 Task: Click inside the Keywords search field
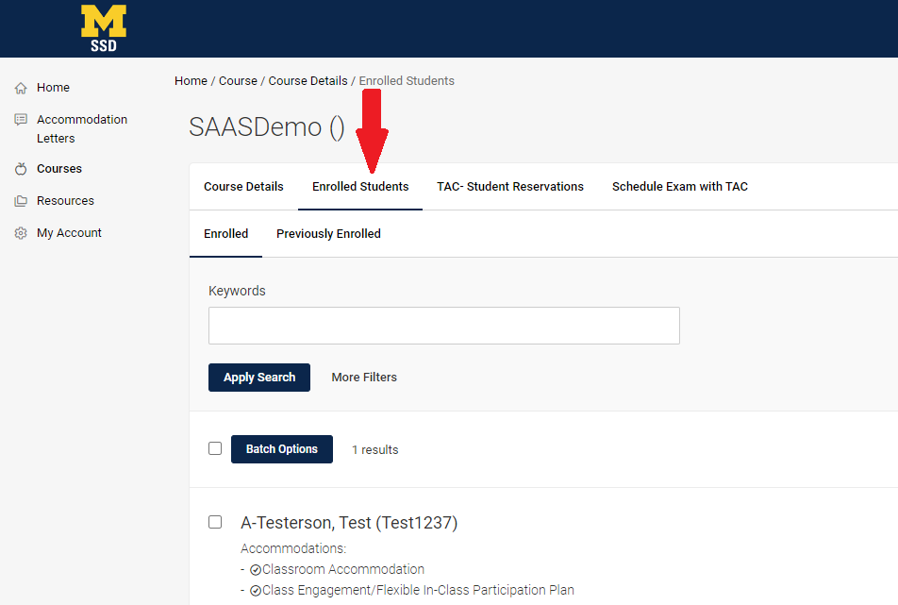point(443,325)
